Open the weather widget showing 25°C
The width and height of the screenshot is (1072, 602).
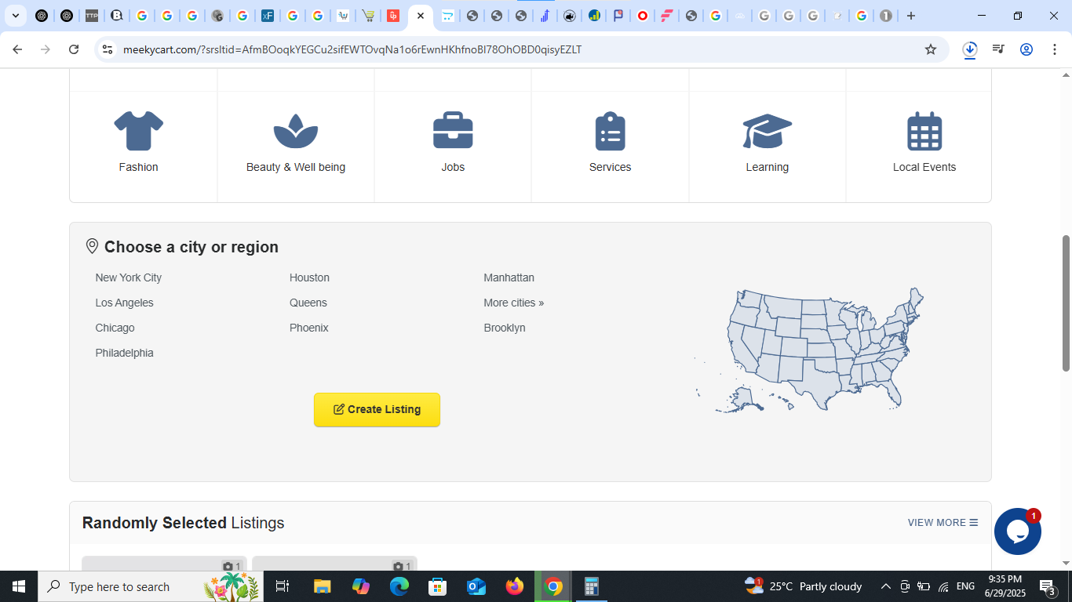click(x=803, y=586)
